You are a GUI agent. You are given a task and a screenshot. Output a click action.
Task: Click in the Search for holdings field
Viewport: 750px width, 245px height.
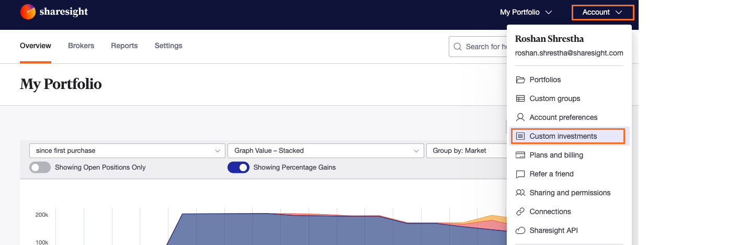tap(478, 47)
